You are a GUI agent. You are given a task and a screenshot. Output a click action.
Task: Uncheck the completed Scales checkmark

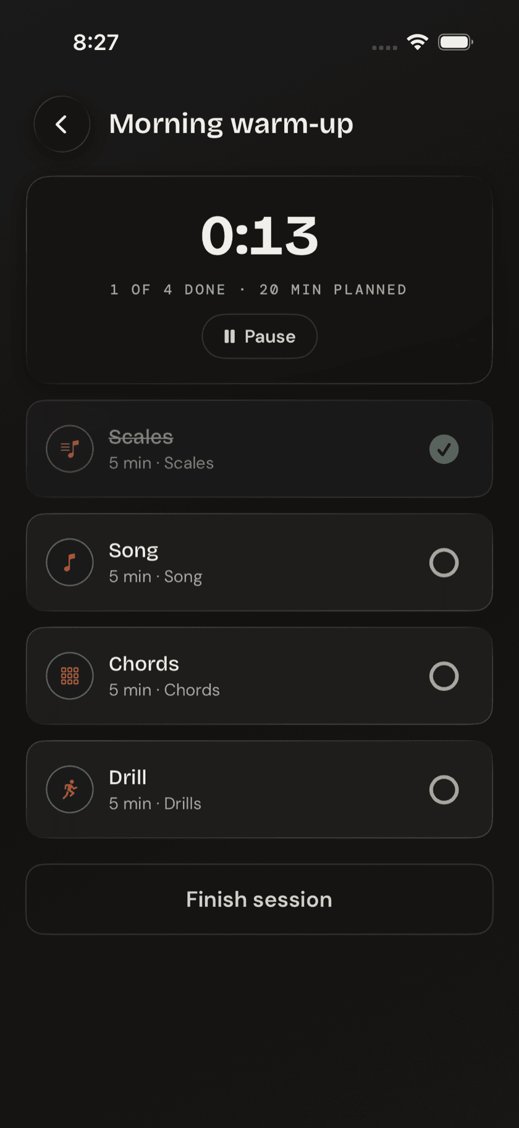click(444, 449)
